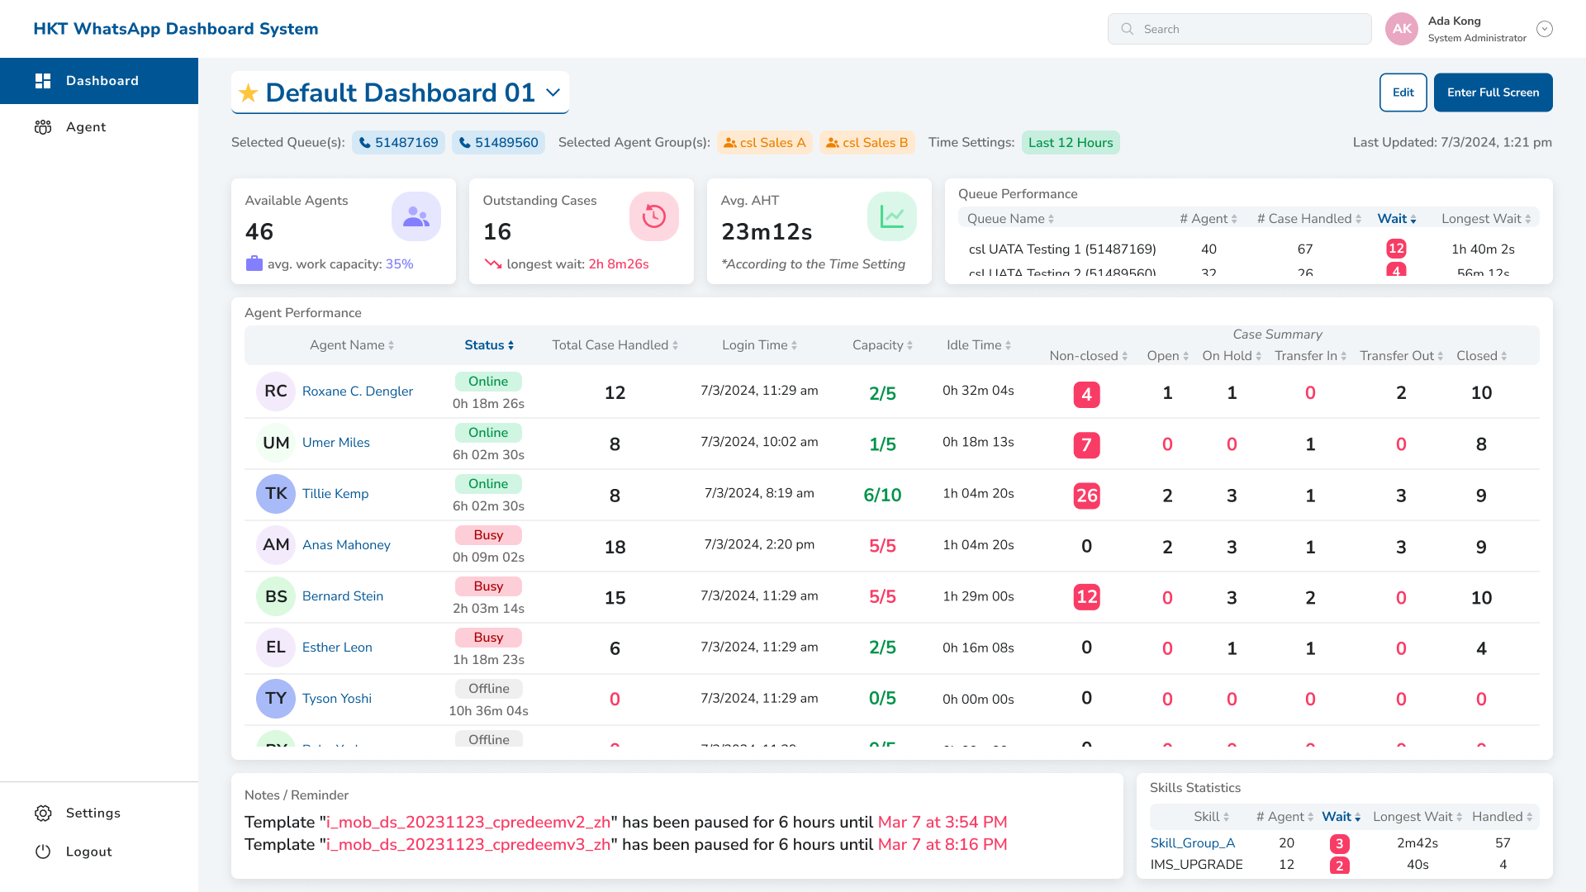
Task: Click the AK user avatar
Action: (x=1402, y=29)
